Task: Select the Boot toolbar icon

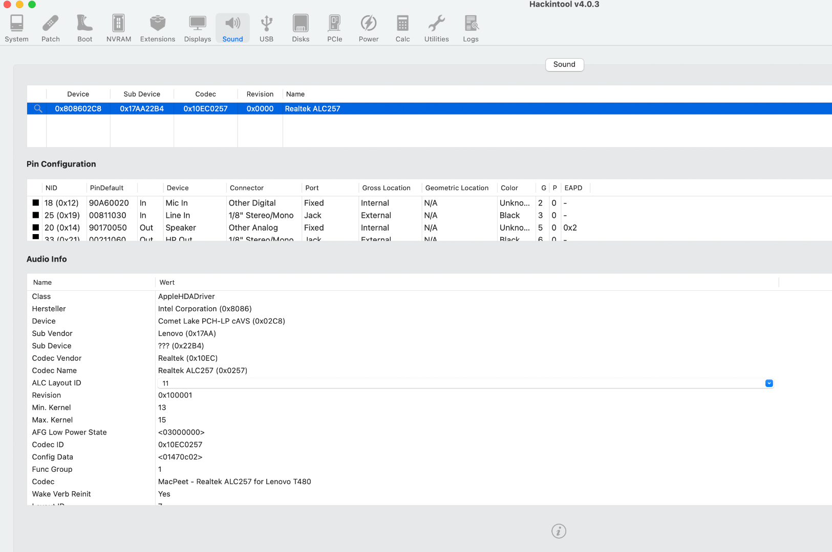Action: (84, 28)
